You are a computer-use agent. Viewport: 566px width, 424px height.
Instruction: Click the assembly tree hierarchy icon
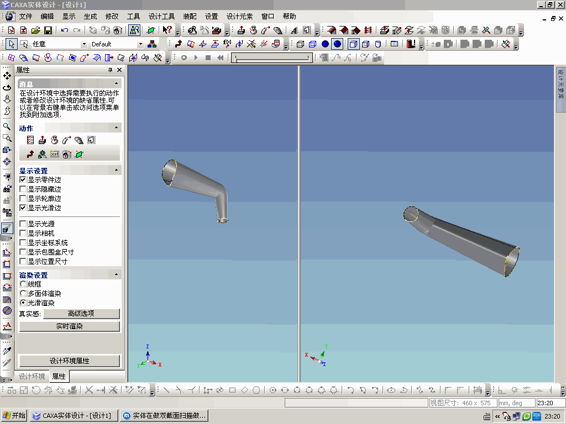153,44
